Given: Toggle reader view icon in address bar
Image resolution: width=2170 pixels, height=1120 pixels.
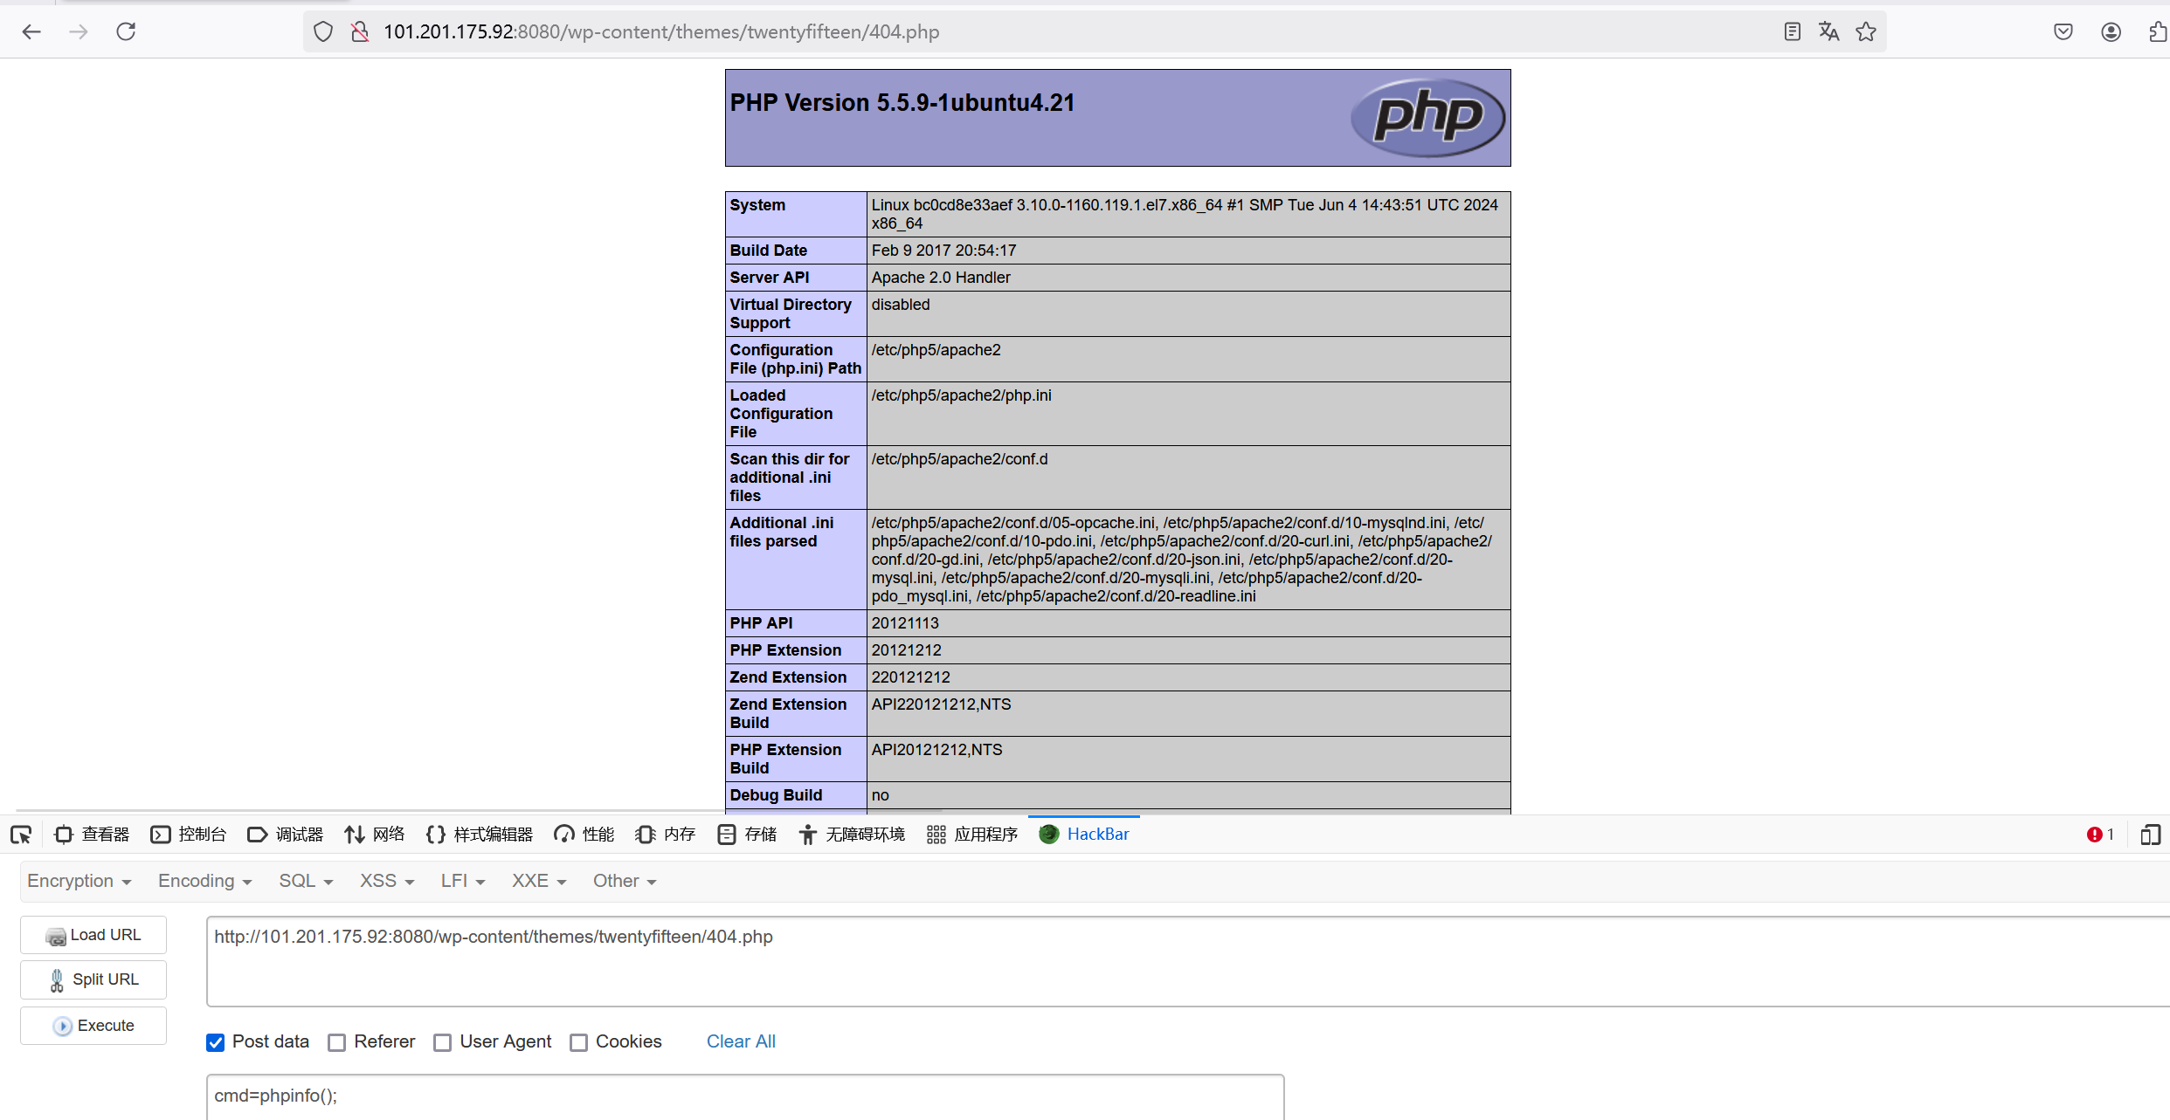Looking at the screenshot, I should (x=1792, y=32).
